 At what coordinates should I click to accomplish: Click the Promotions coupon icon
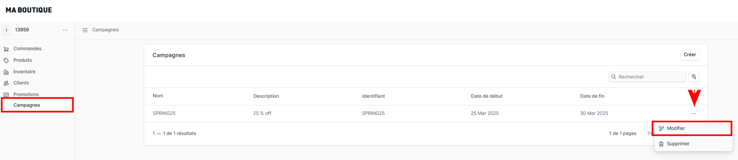(6, 95)
